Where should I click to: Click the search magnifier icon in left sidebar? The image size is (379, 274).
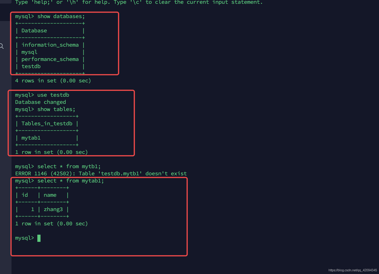pyautogui.click(x=2, y=46)
